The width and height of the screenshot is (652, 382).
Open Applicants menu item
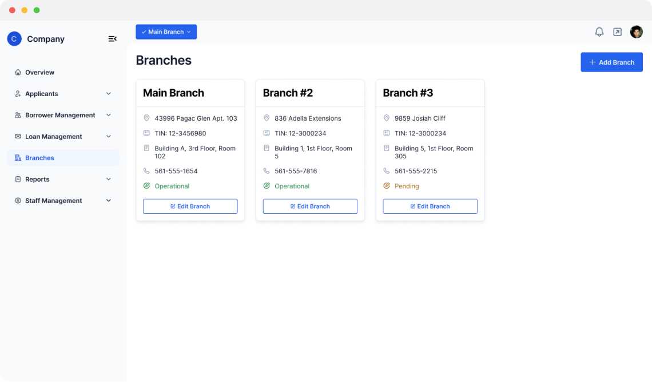click(63, 94)
